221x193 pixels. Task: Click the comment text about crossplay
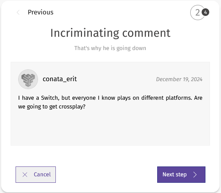click(110, 102)
